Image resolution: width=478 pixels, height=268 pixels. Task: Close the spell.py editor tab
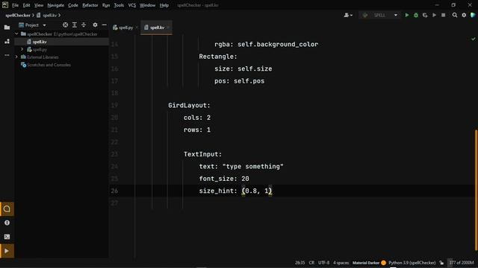137,28
